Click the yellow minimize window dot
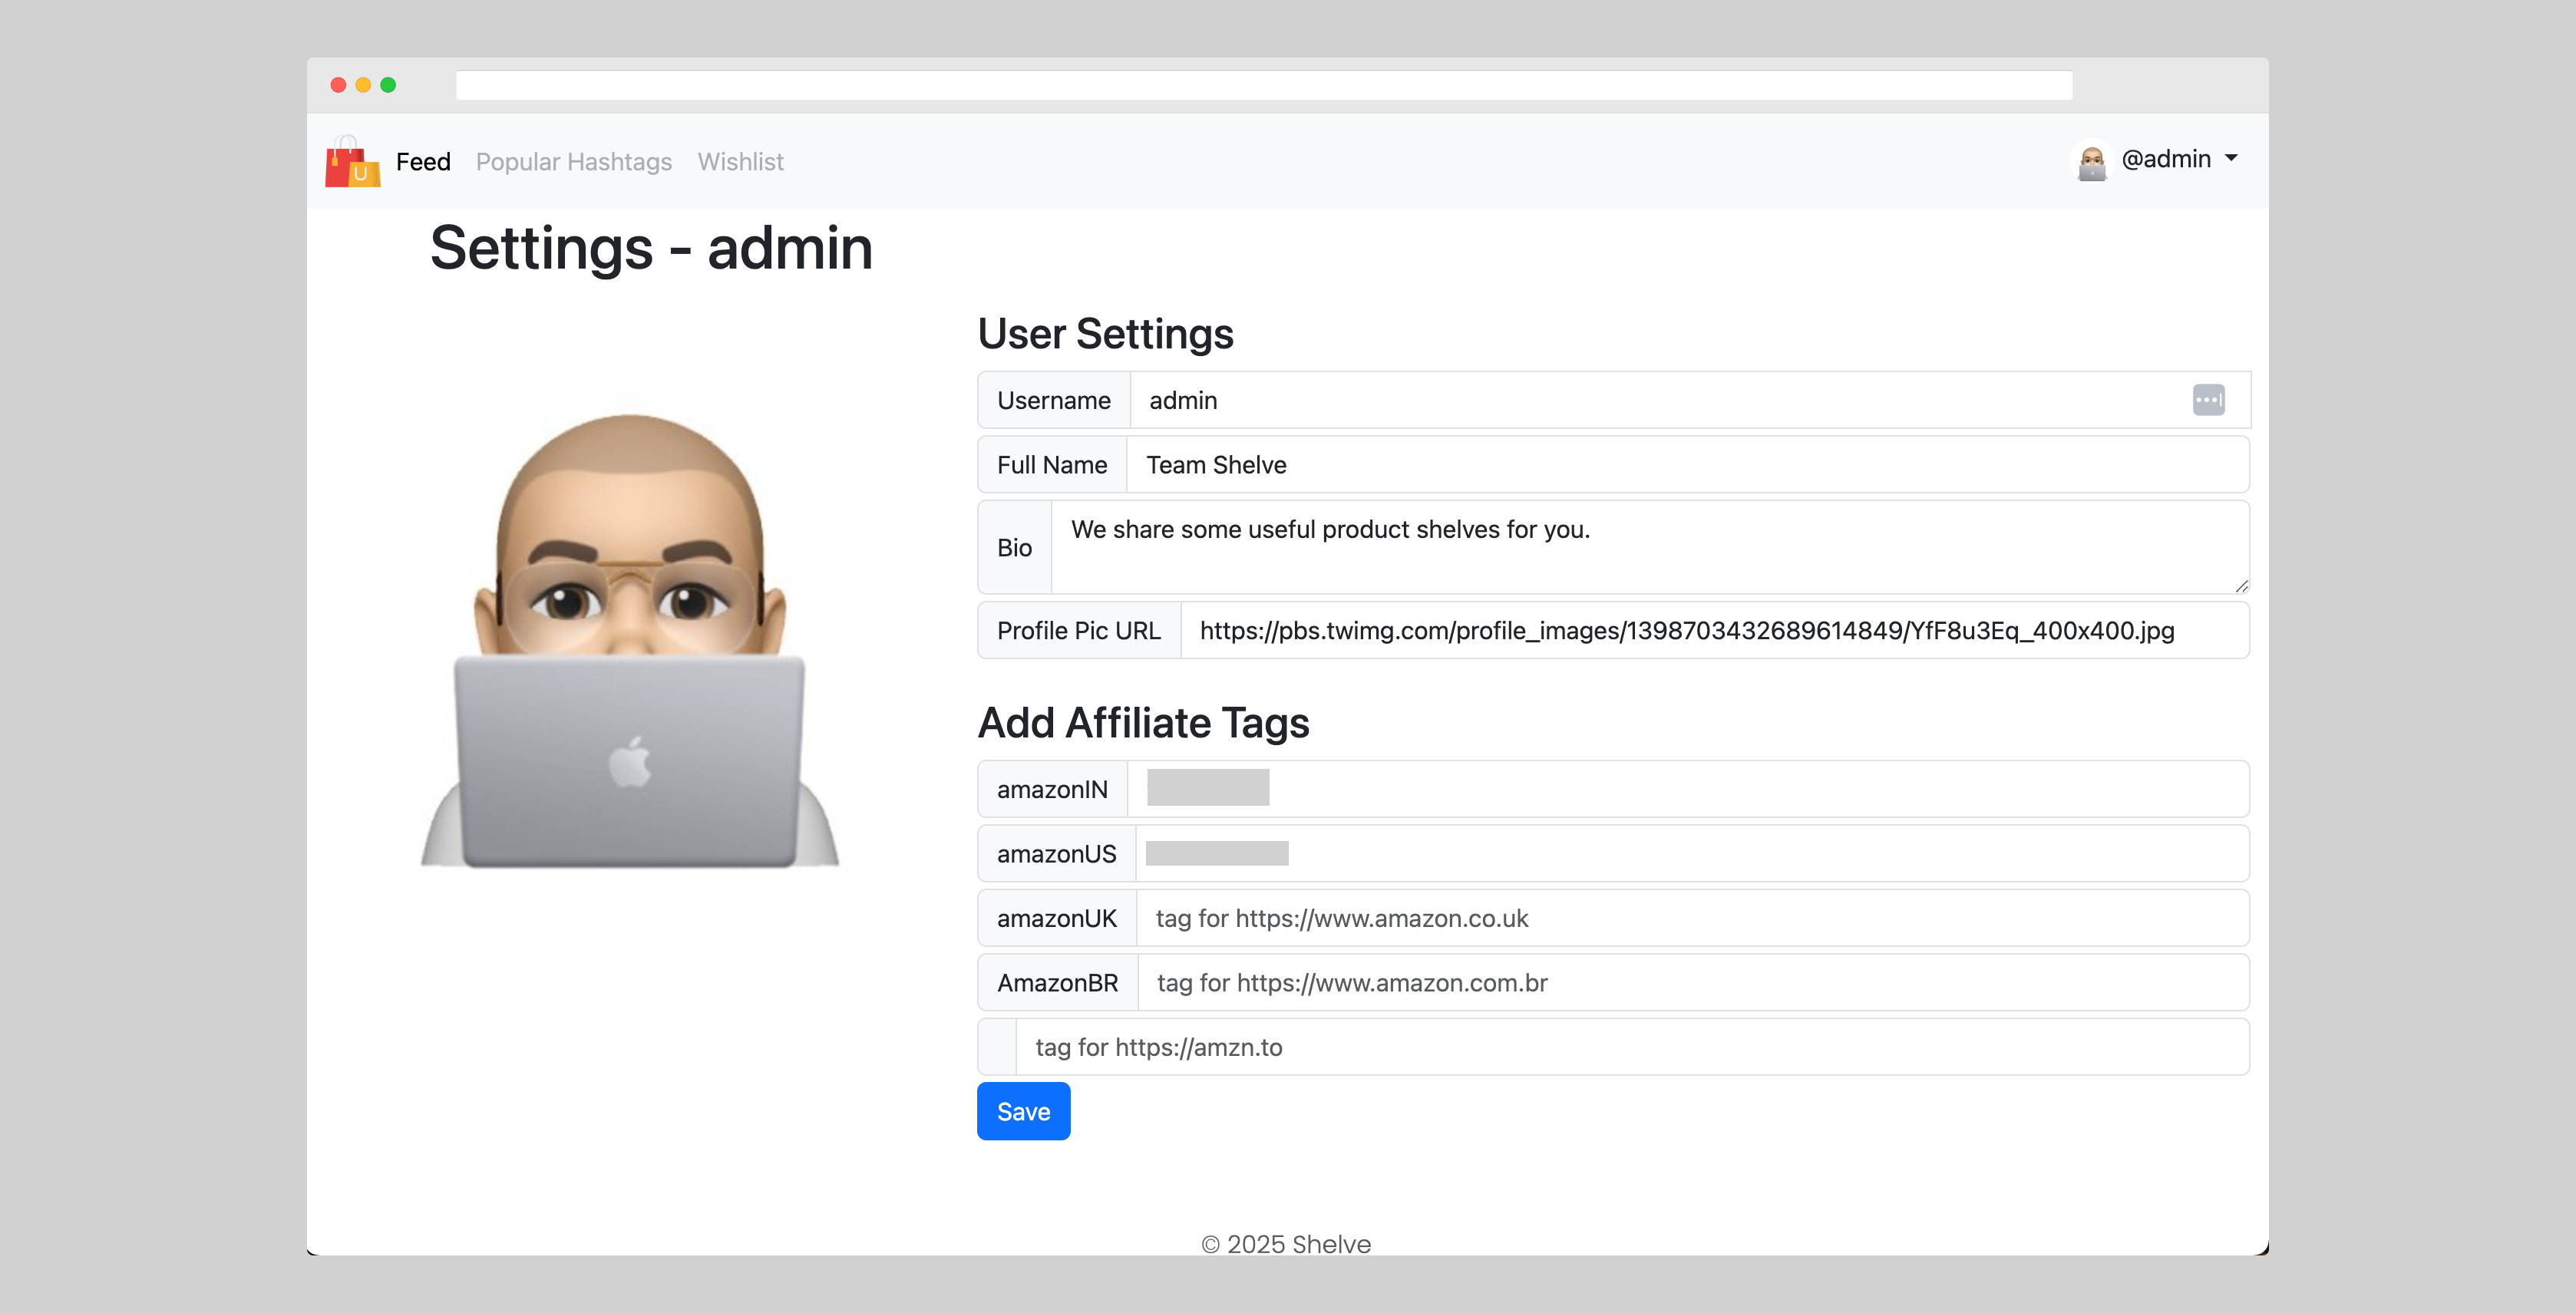 [x=363, y=85]
